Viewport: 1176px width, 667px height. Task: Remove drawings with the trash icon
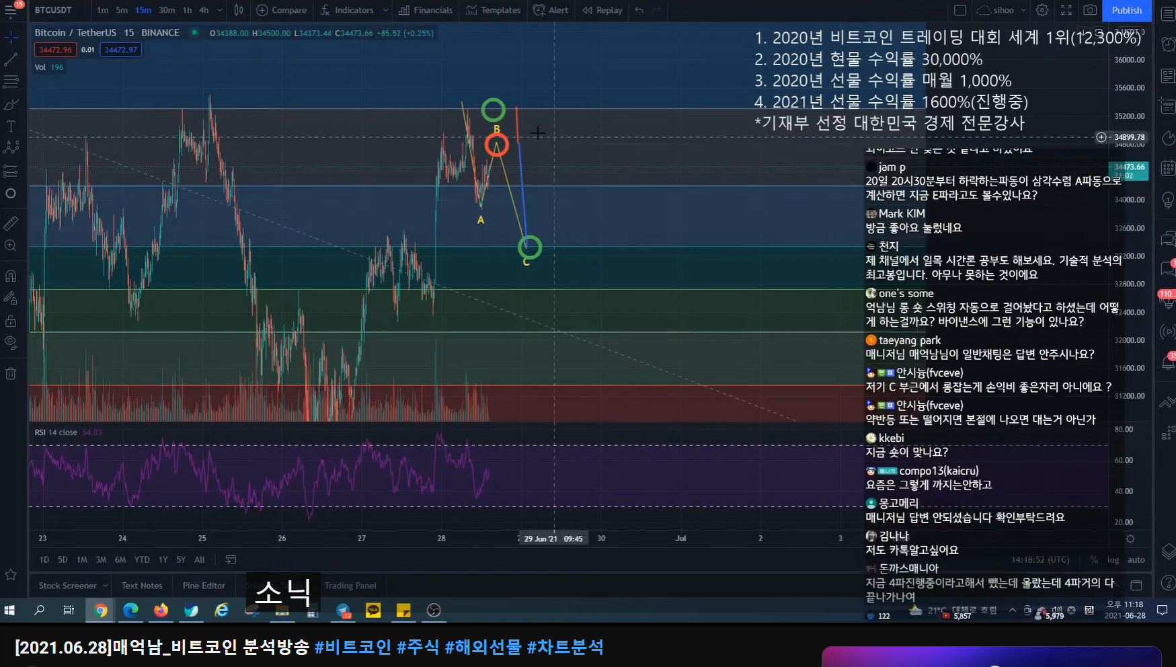11,373
